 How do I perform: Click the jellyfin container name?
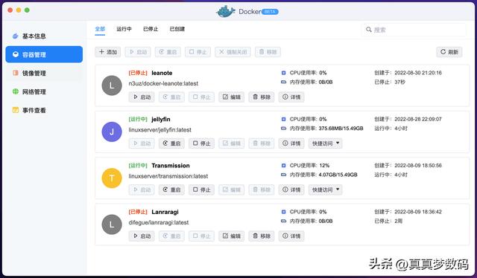tap(161, 119)
